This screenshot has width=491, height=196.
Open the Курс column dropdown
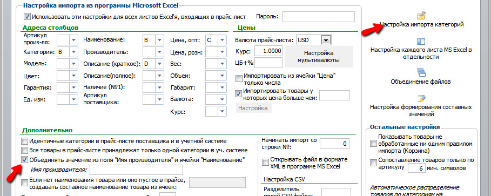(222, 111)
